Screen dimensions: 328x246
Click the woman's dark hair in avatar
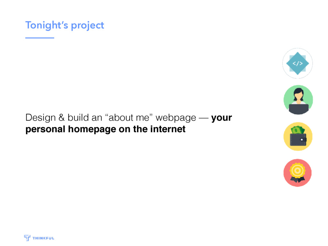click(x=298, y=93)
